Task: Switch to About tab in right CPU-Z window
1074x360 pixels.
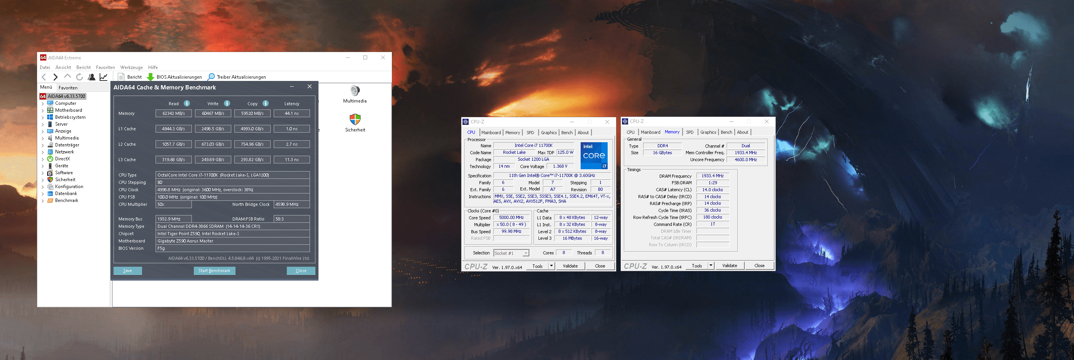Action: coord(742,132)
